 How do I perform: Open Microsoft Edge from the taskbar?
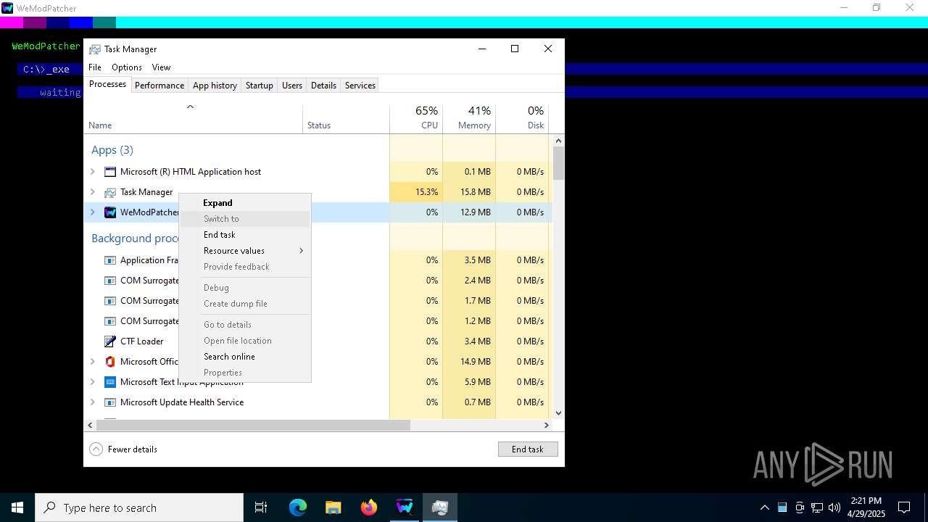click(298, 507)
